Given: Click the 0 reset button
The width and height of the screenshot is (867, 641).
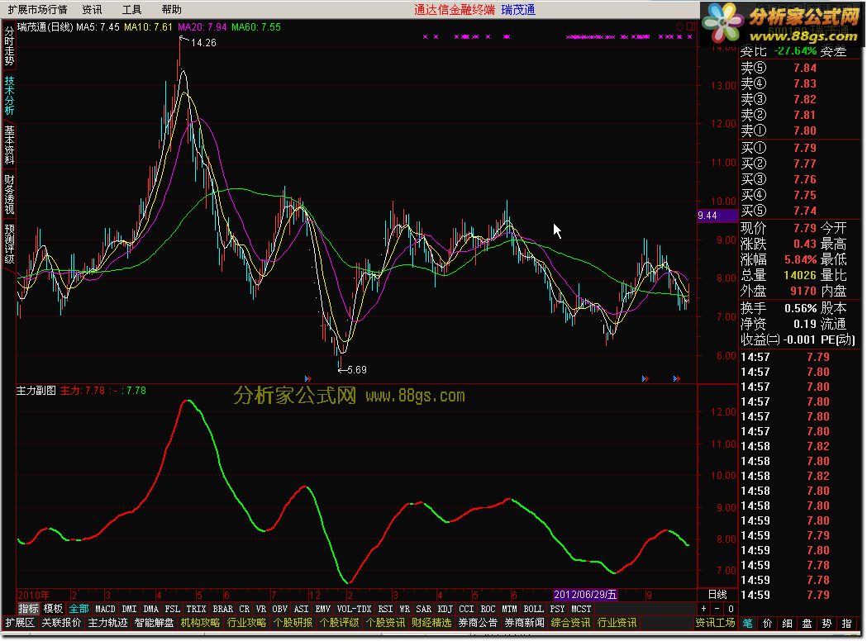Looking at the screenshot, I should pyautogui.click(x=731, y=609).
